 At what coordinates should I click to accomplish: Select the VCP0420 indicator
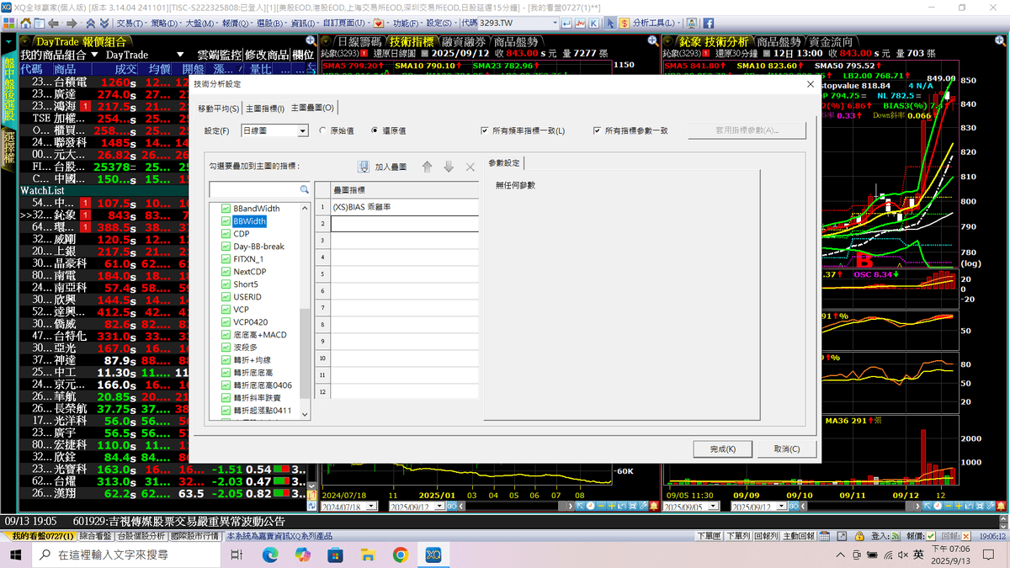(250, 322)
